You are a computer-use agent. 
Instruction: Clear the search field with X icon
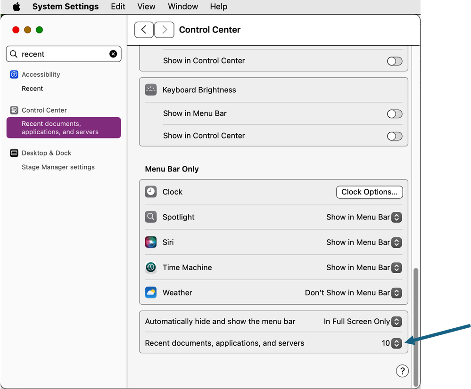(113, 54)
